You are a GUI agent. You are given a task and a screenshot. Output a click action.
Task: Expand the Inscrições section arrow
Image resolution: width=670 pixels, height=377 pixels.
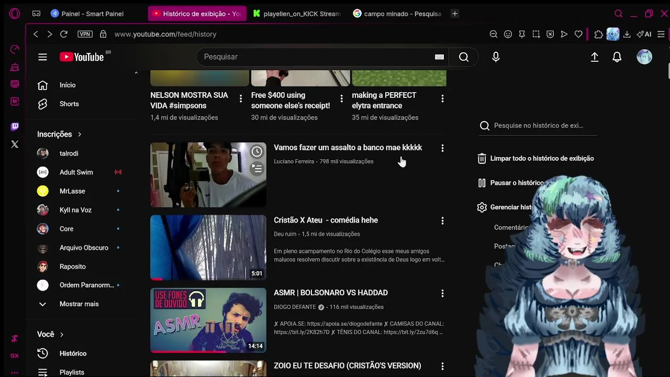point(80,135)
